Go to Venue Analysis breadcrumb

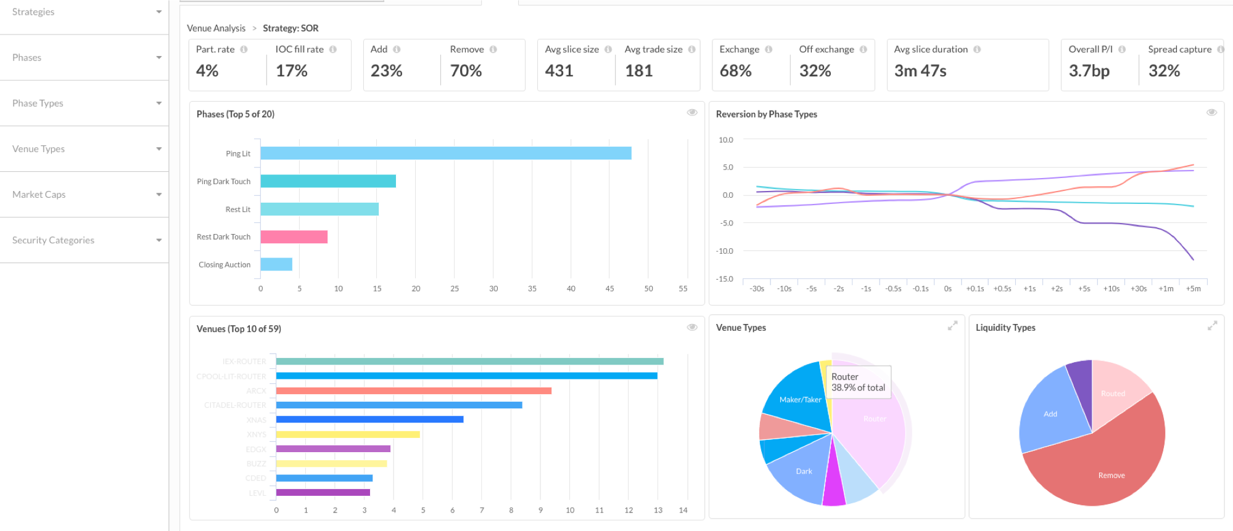pos(216,28)
